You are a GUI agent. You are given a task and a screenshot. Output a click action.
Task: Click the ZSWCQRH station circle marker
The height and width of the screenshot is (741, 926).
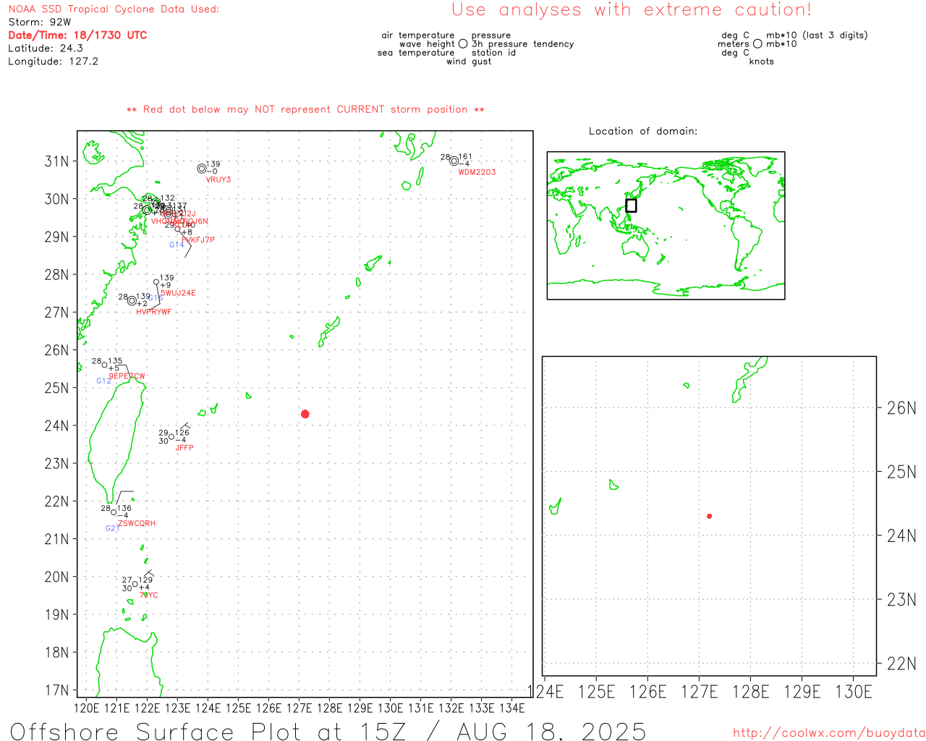tap(114, 512)
